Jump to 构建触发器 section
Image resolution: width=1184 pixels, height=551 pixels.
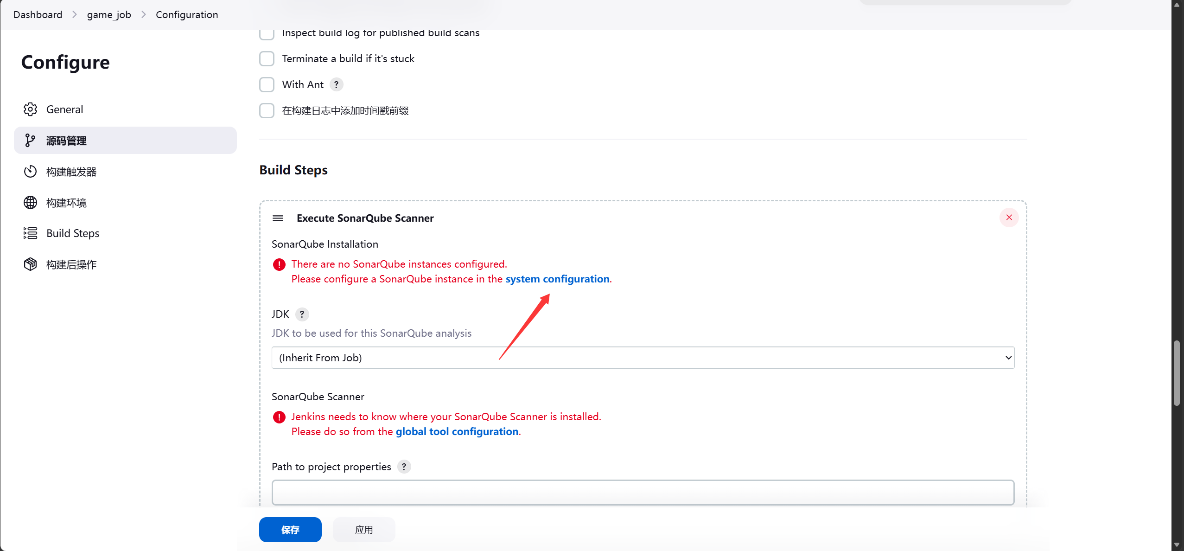pos(125,172)
